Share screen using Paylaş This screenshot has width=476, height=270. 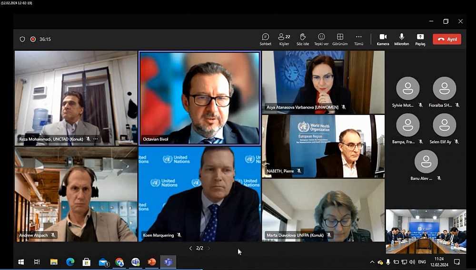click(x=420, y=39)
